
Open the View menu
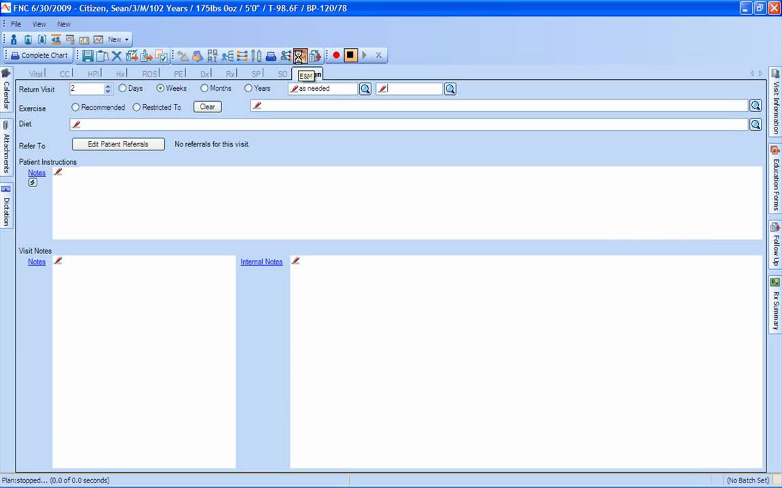click(x=39, y=24)
